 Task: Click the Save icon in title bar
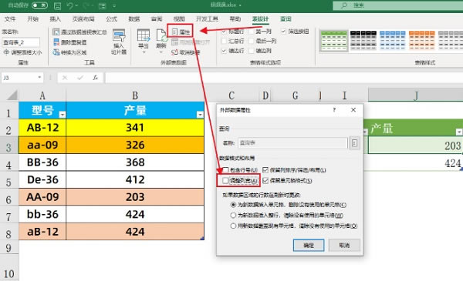click(57, 5)
